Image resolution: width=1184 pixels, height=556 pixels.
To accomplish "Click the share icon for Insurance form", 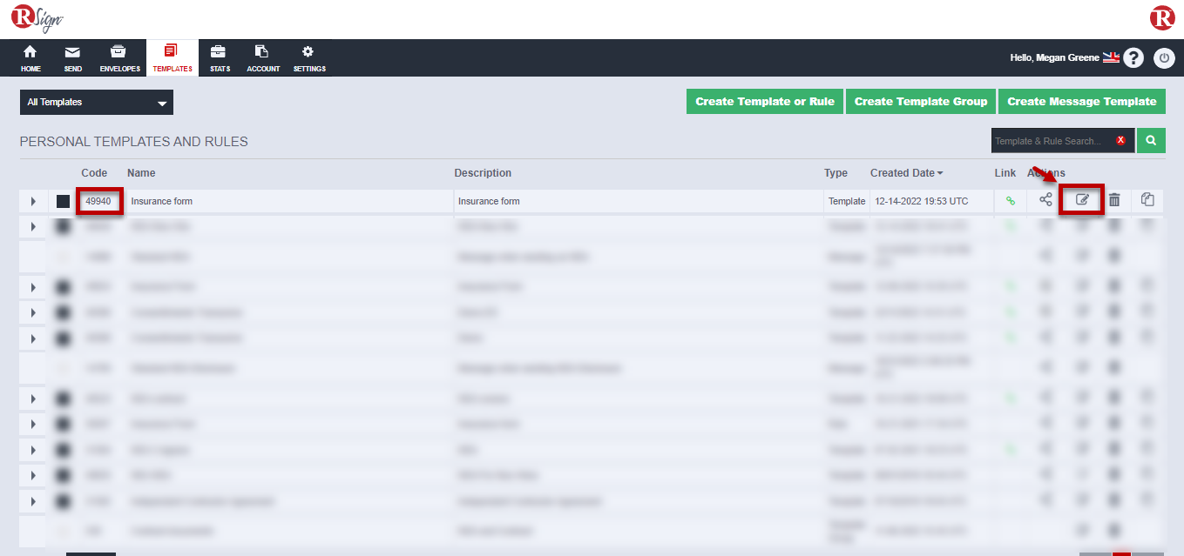I will point(1045,200).
